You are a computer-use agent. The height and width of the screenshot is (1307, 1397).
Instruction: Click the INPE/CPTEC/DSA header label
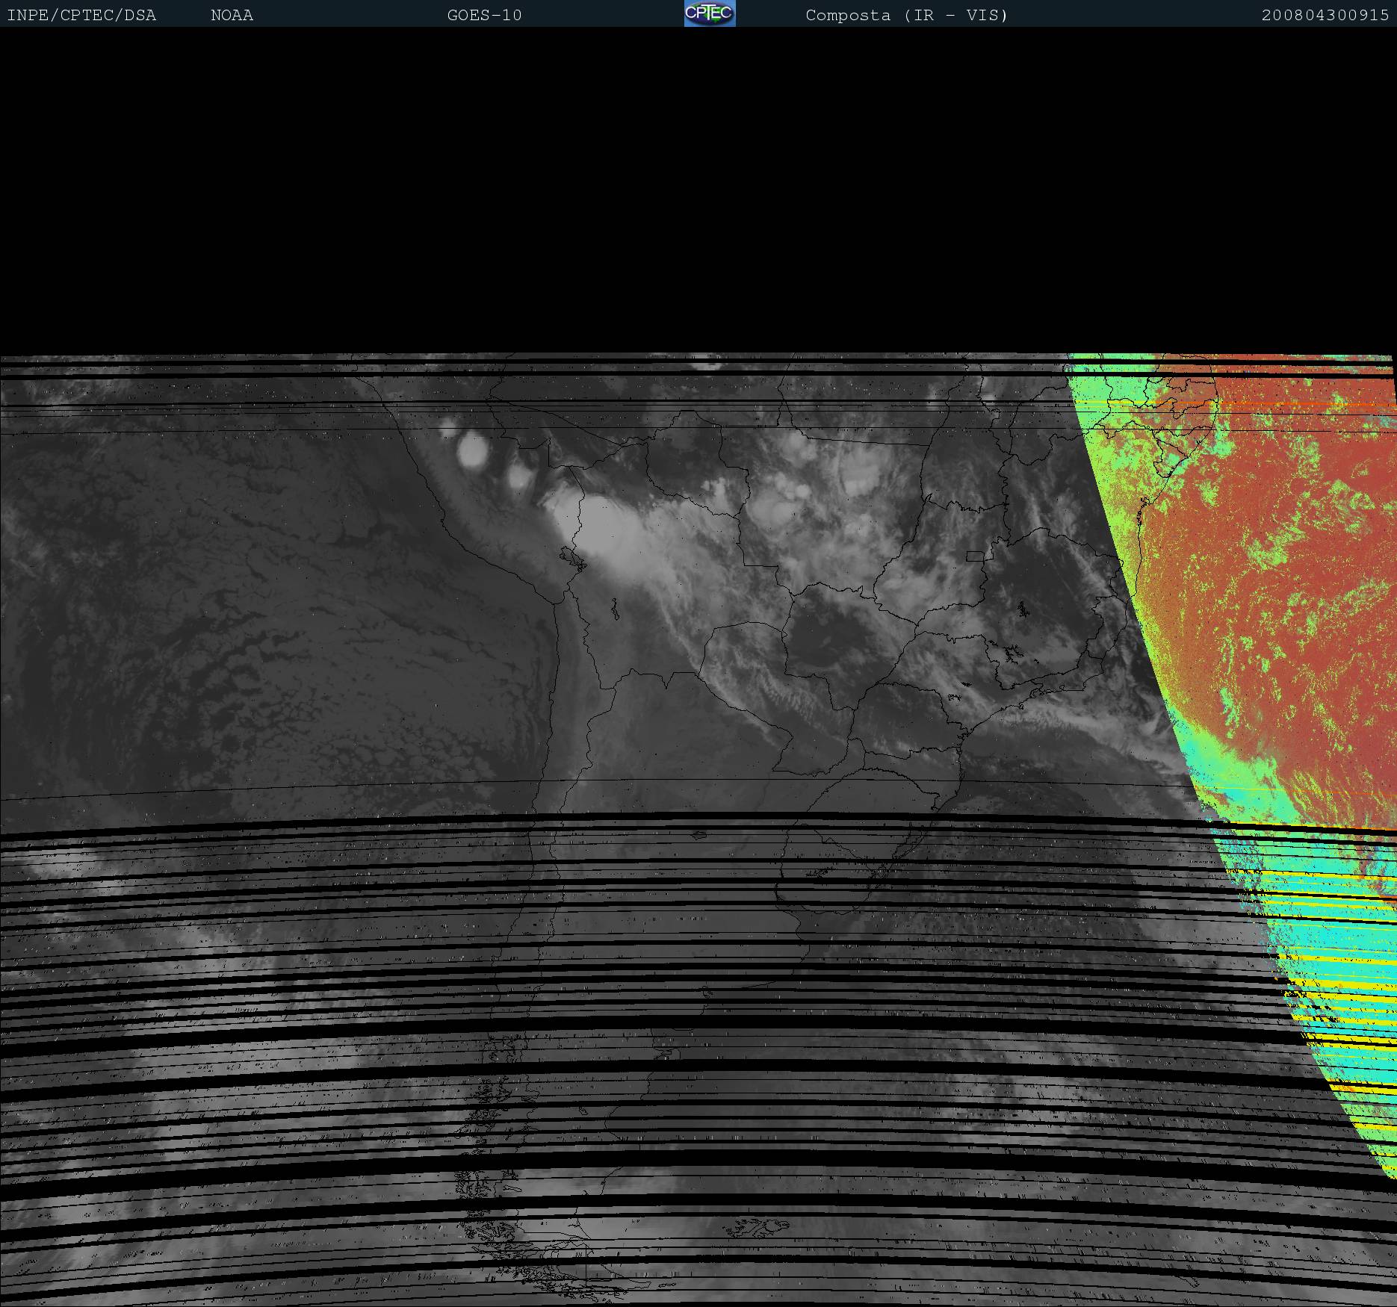click(x=81, y=15)
